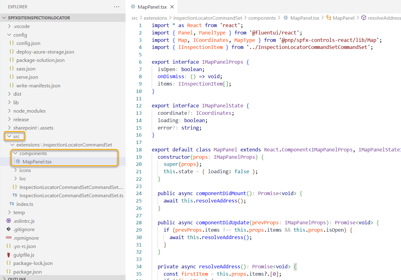The height and width of the screenshot is (280, 401).
Task: Collapse the components folder in Explorer tree
Action: pyautogui.click(x=15, y=153)
